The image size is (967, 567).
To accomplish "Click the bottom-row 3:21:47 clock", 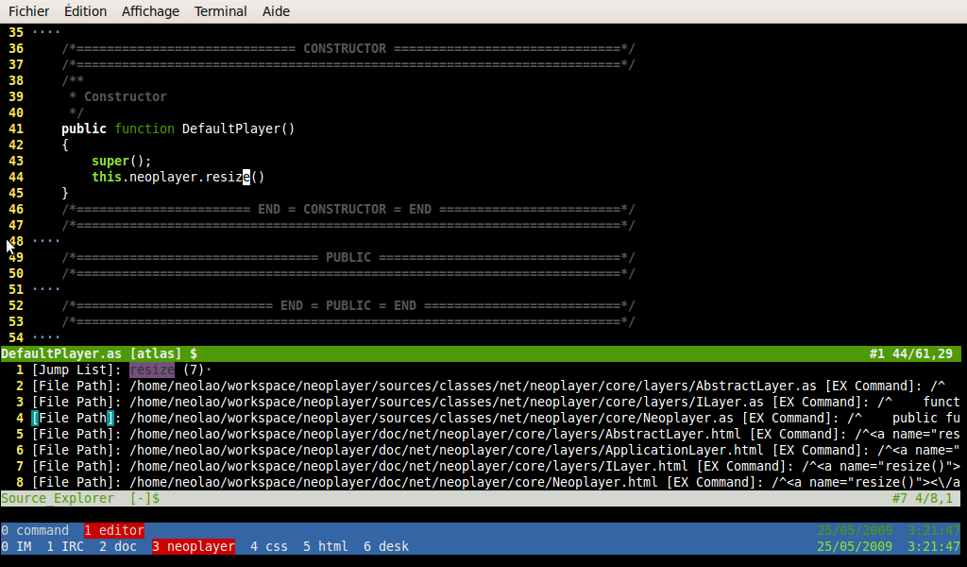I will [934, 546].
